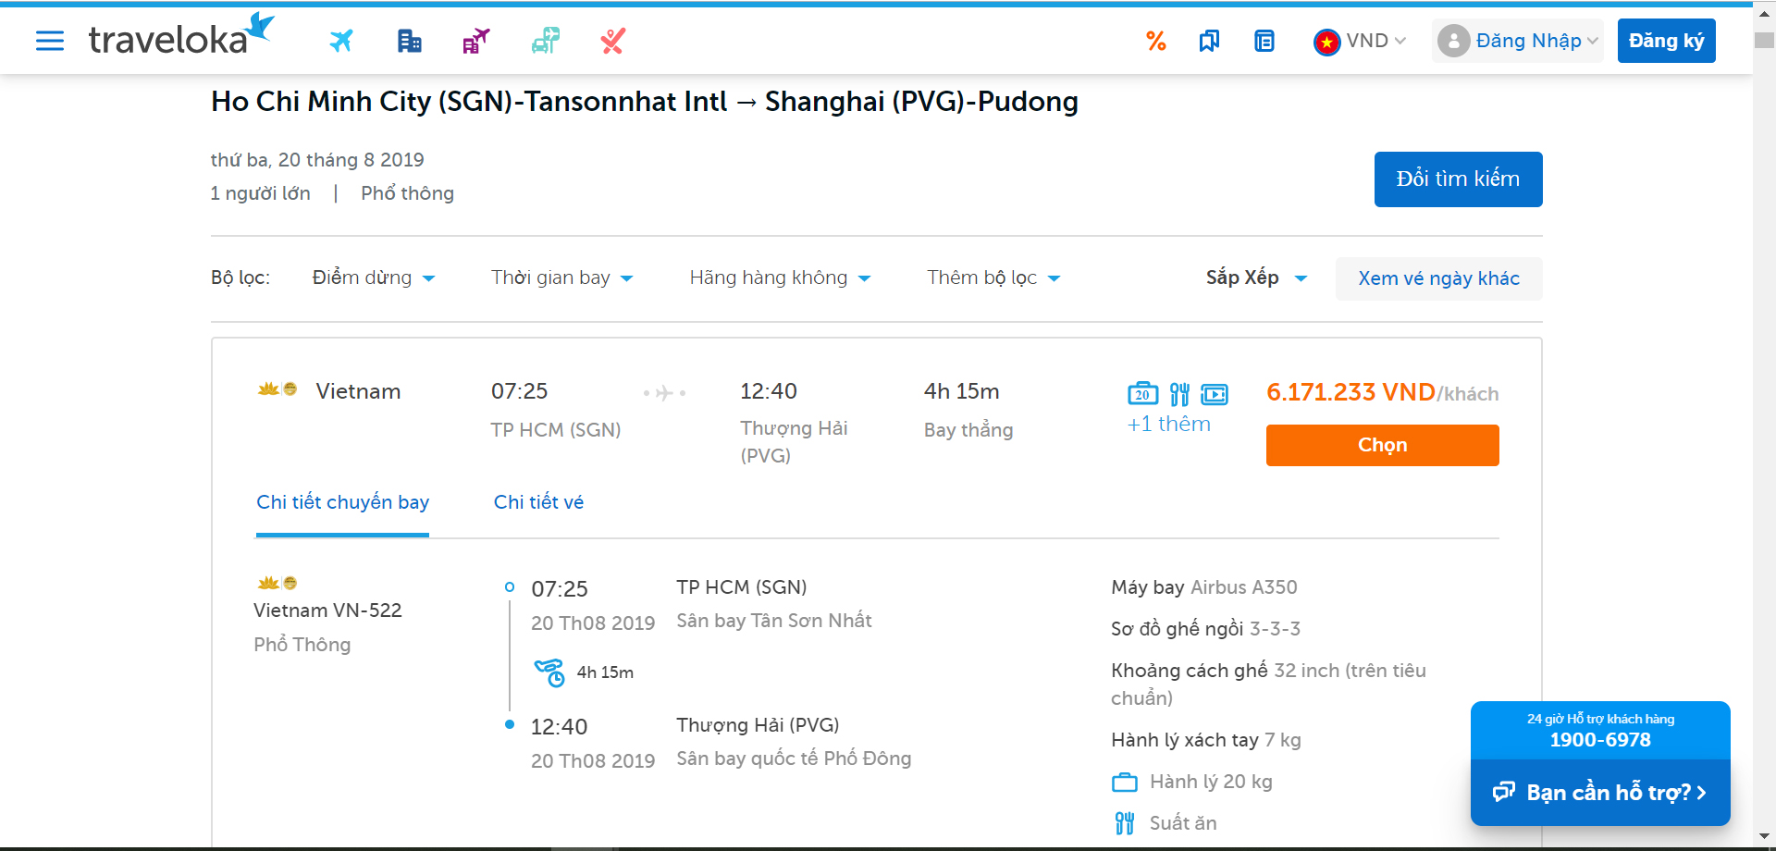
Task: Open the flight plus hotel combo icon
Action: (x=476, y=41)
